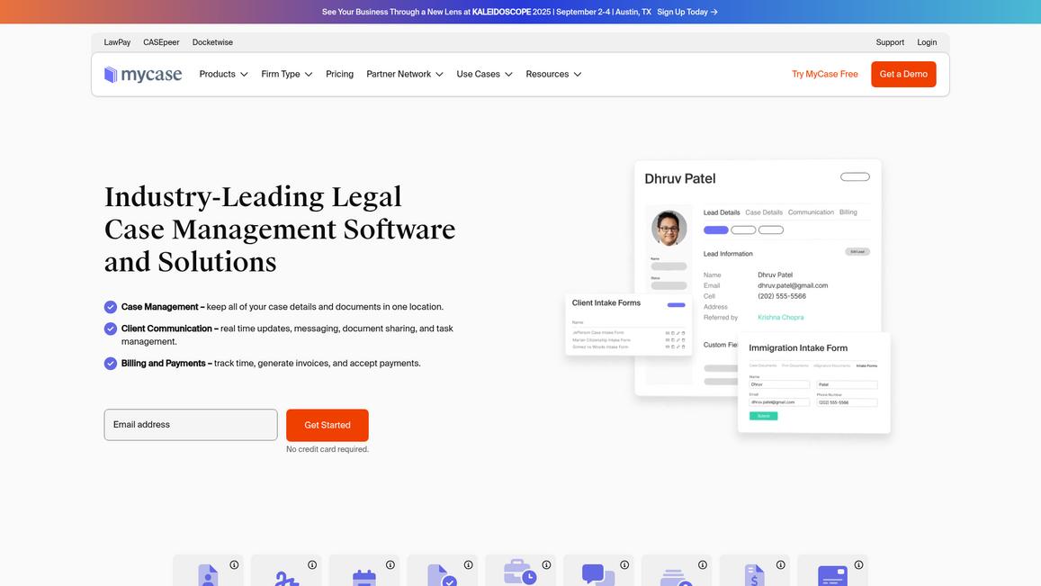1041x586 pixels.
Task: Click the e-signature feature icon
Action: pyautogui.click(x=286, y=578)
